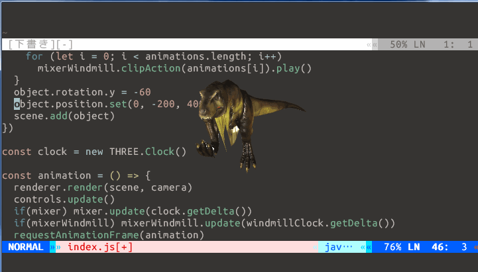
Task: Click the '46:' line number in statusline
Action: point(440,247)
